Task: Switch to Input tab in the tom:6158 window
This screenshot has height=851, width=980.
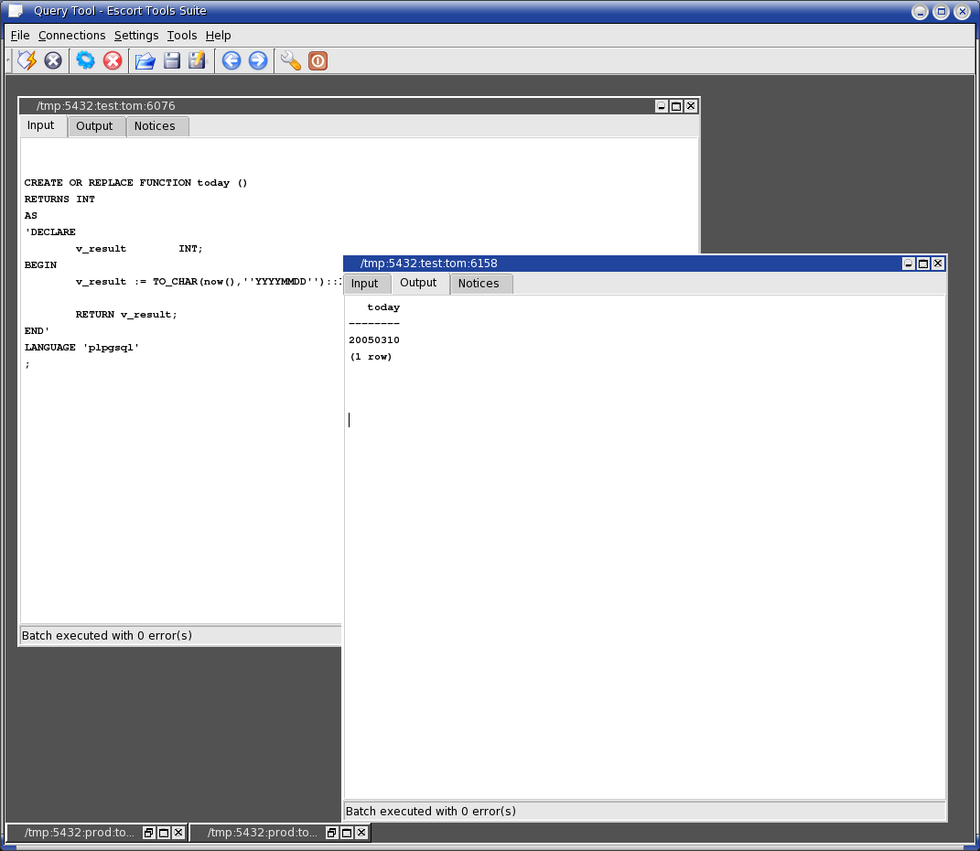Action: (x=365, y=284)
